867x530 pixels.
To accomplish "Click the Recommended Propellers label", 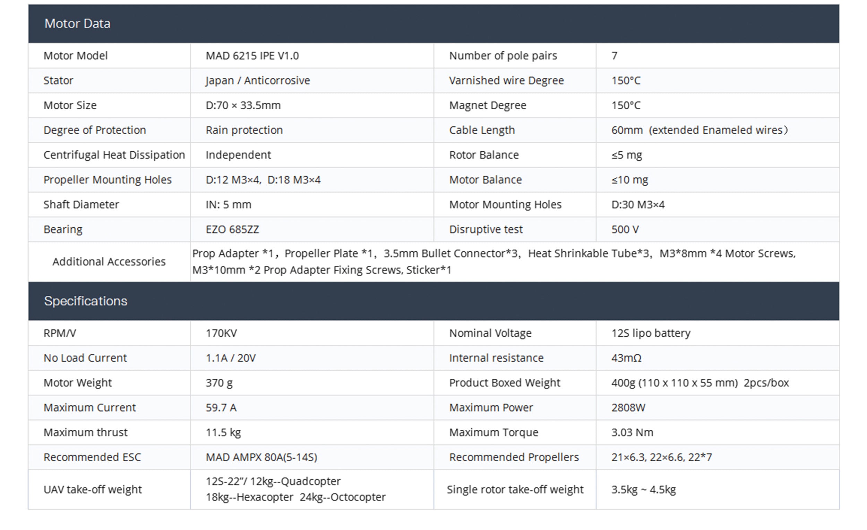I will click(x=514, y=457).
